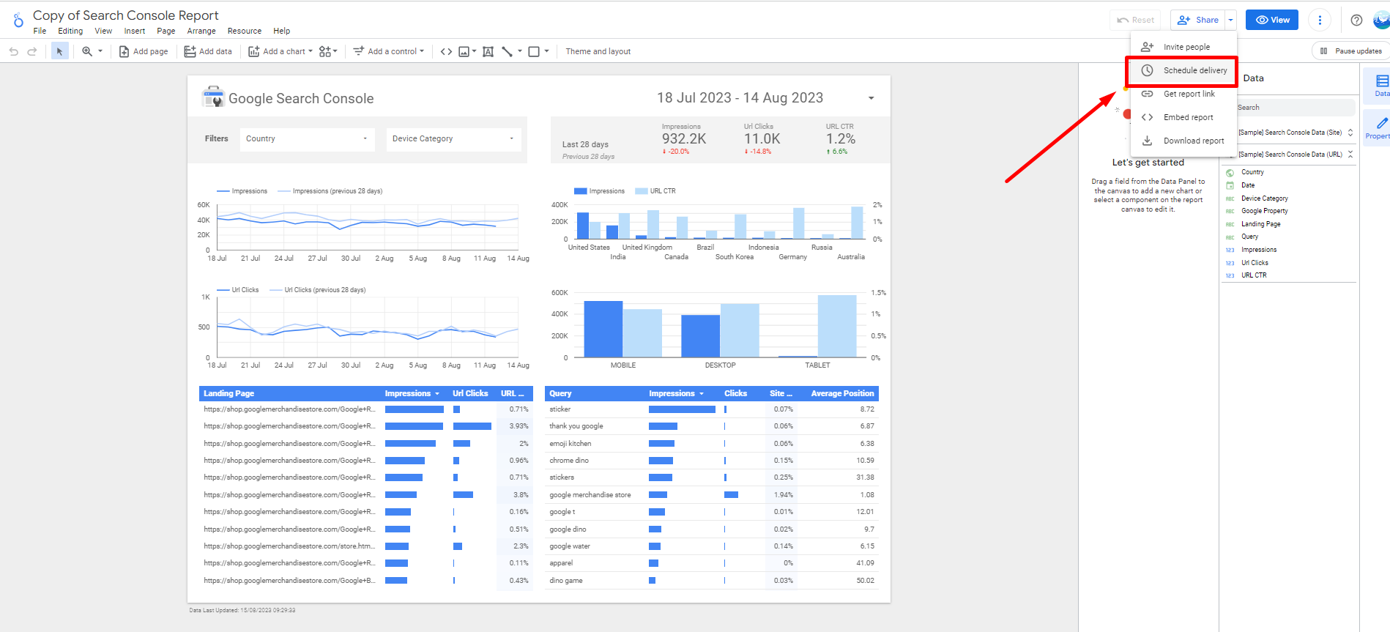Click the user account avatar

point(1381,20)
